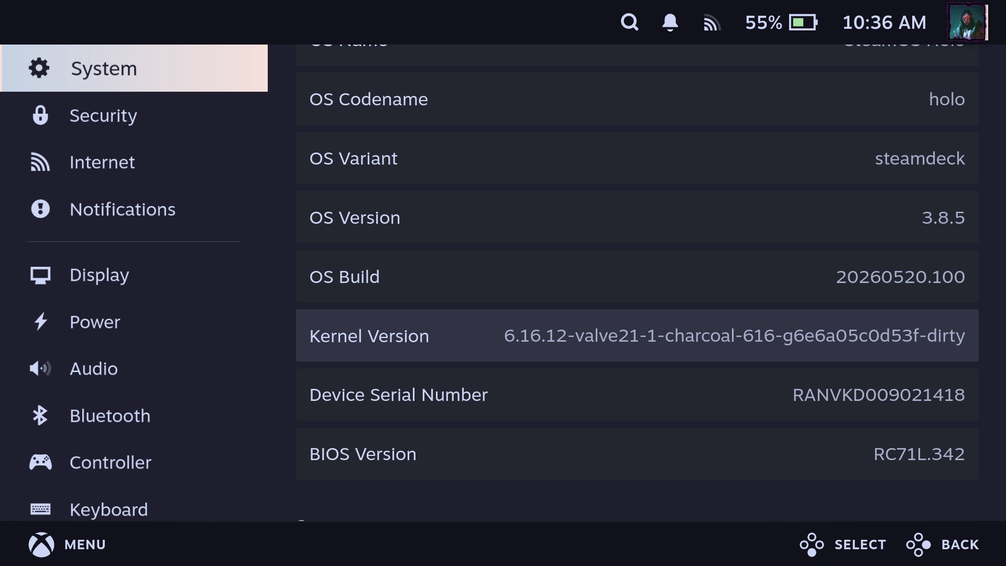
Task: Select the OS Codename row label
Action: click(x=368, y=99)
